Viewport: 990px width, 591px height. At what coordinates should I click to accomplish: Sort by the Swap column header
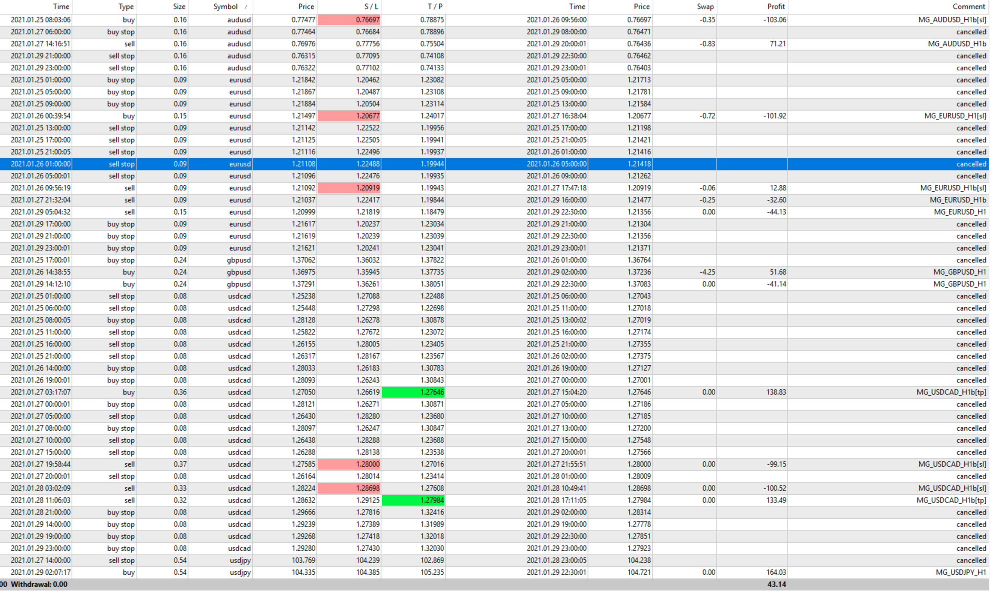click(x=705, y=7)
